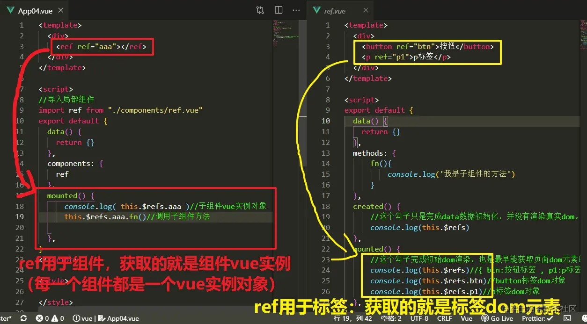Click line number 9 in App04.vue gutter
This screenshot has width=587, height=324.
22,110
